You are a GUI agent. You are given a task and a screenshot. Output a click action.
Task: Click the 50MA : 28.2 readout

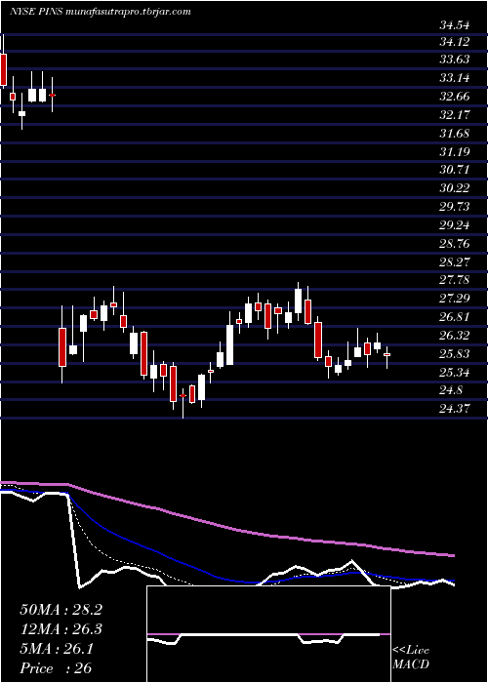(x=61, y=610)
